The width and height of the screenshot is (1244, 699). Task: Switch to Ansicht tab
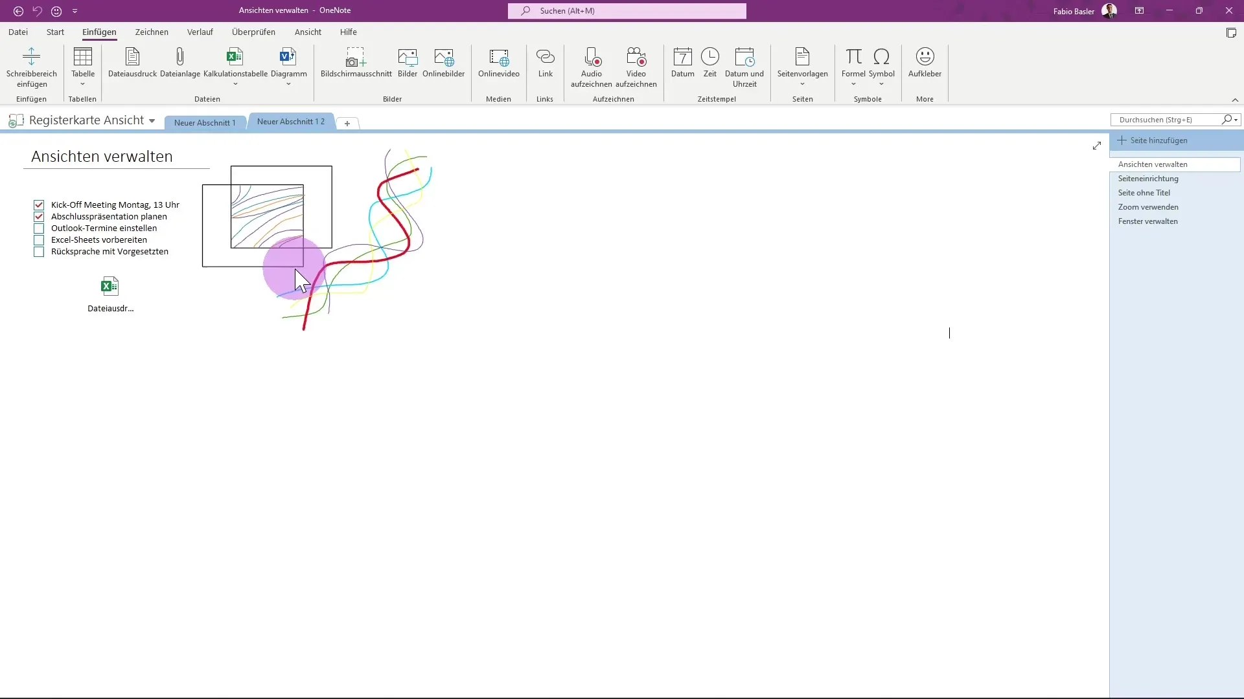308,32
